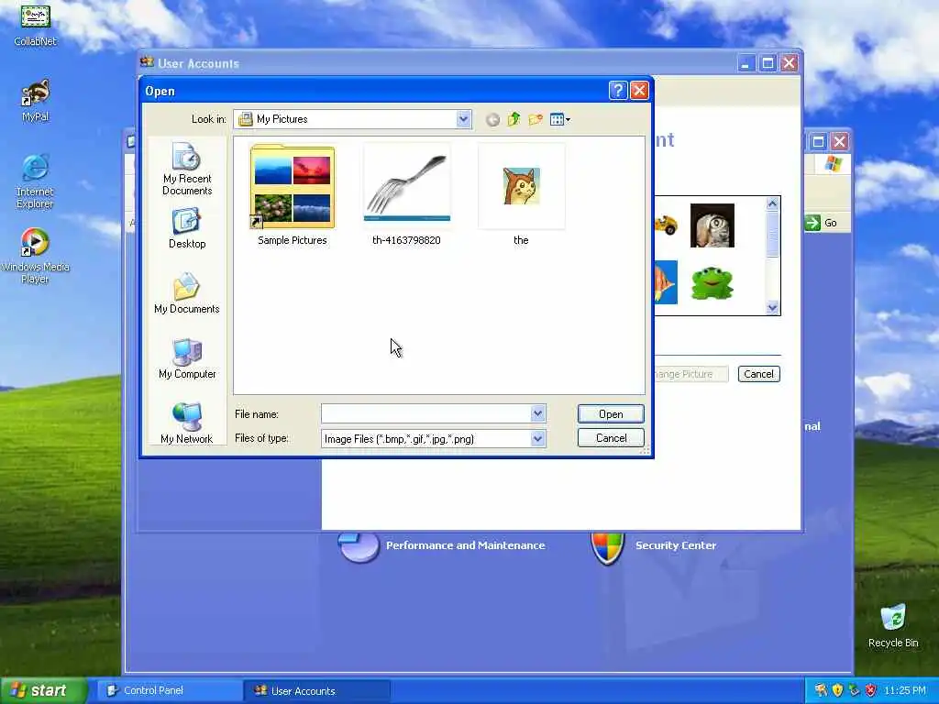
Task: Open the CollabNet desktop icon
Action: click(x=35, y=24)
